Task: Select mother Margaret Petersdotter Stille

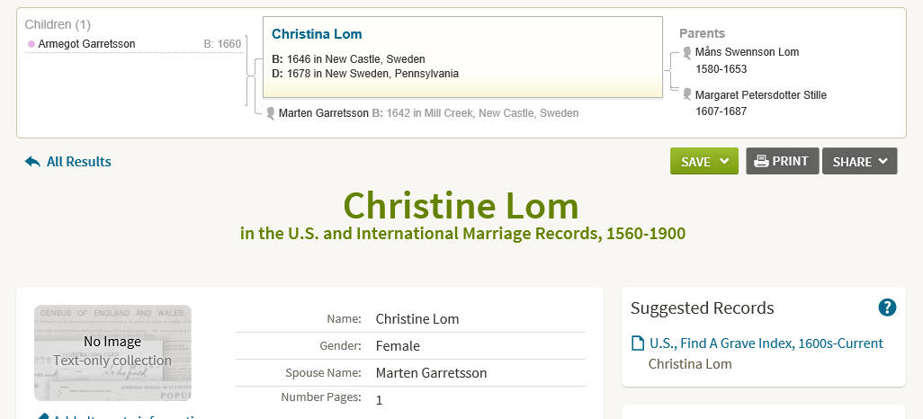Action: click(760, 94)
